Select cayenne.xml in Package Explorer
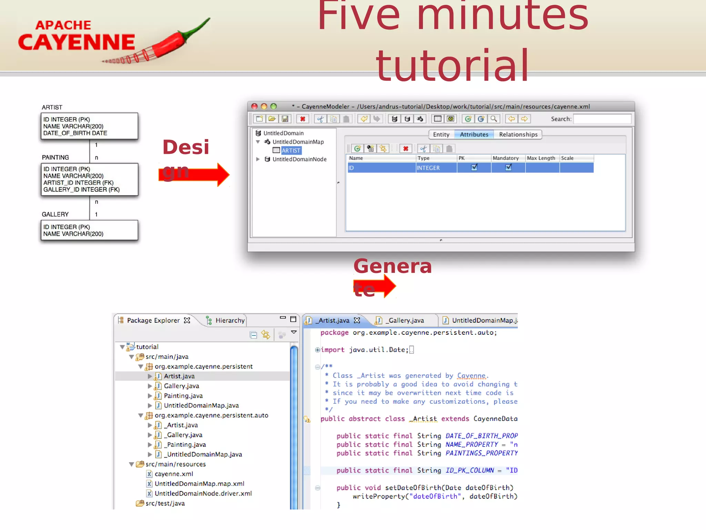Screen dimensions: 706x530 point(174,474)
